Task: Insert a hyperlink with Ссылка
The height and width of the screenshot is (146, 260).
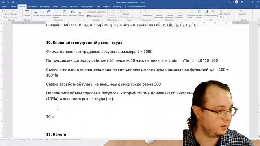Action: pyautogui.click(x=124, y=11)
